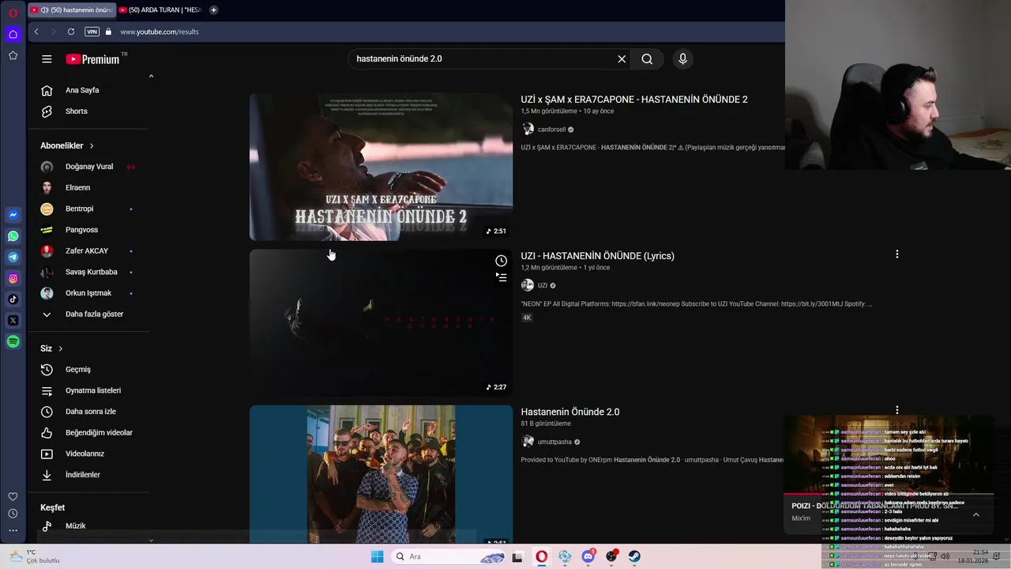
Task: Open Instagram in the Opera sidebar
Action: click(13, 278)
